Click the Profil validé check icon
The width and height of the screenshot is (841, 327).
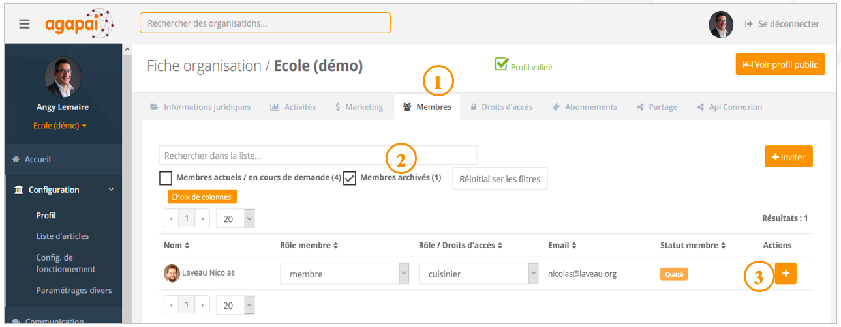pyautogui.click(x=501, y=64)
